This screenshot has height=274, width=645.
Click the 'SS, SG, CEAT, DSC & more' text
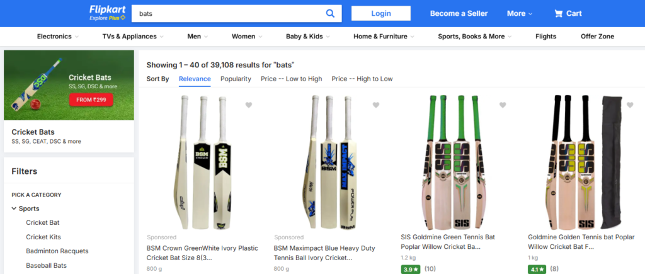pos(46,142)
